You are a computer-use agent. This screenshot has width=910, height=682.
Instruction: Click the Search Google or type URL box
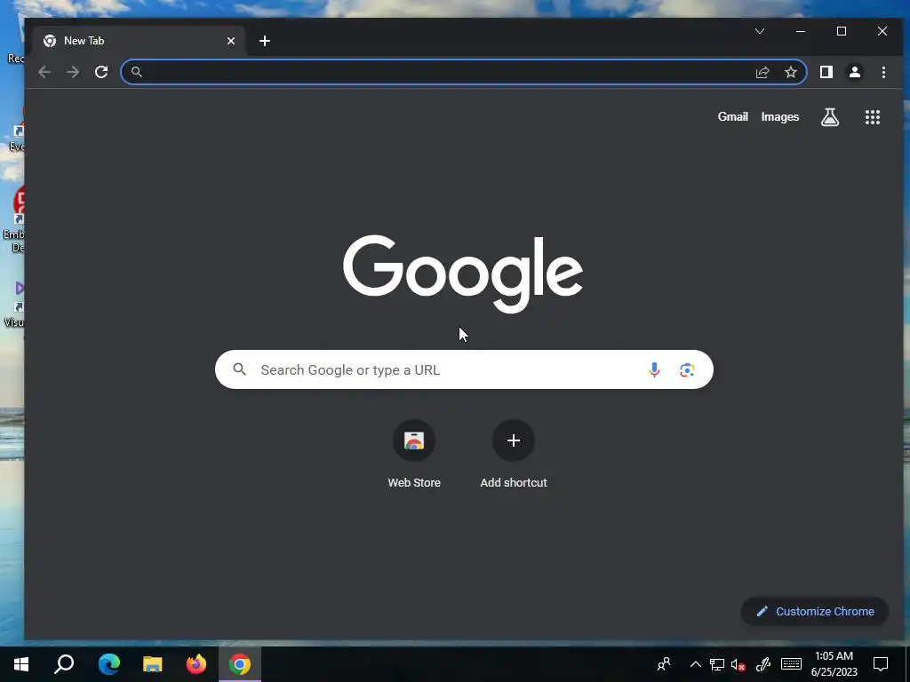click(x=464, y=369)
